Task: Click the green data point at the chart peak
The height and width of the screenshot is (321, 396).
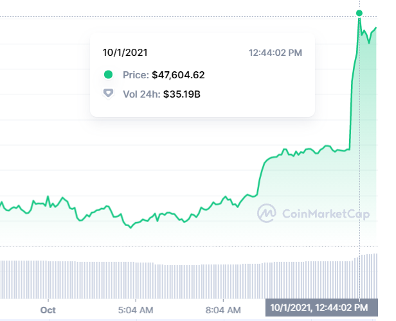Action: (359, 13)
